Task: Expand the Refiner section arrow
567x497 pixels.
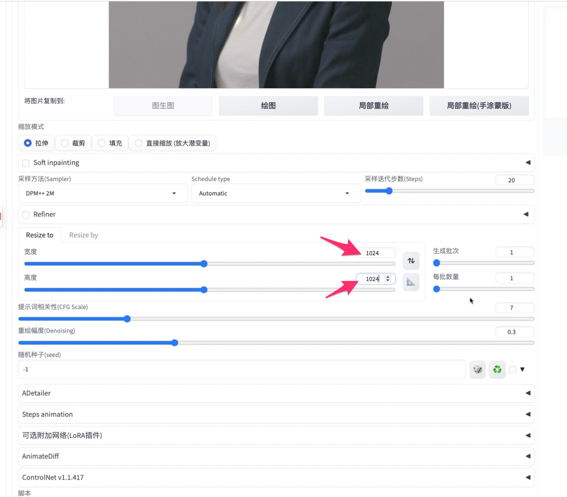Action: tap(526, 214)
